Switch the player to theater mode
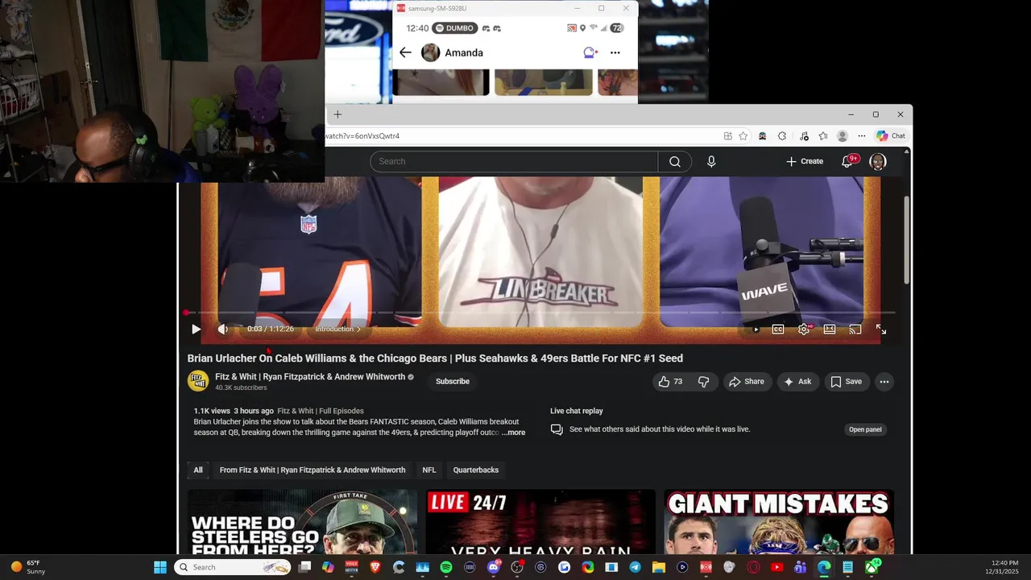 (x=830, y=329)
